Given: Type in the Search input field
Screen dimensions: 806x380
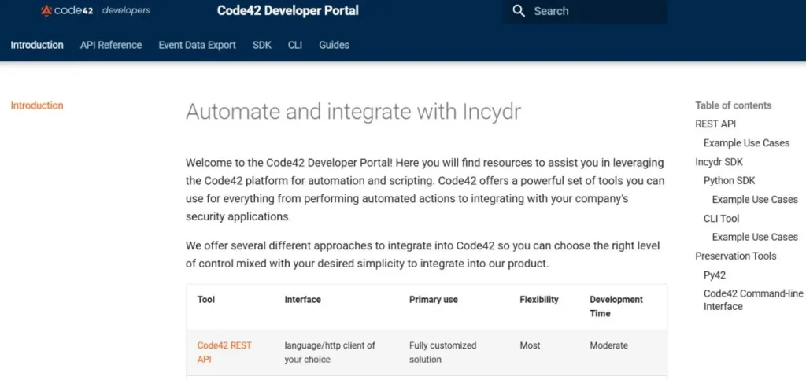Looking at the screenshot, I should 594,11.
